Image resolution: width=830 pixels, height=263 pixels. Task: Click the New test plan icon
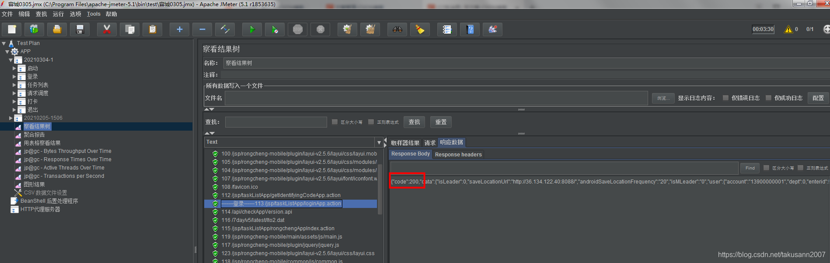(x=12, y=29)
